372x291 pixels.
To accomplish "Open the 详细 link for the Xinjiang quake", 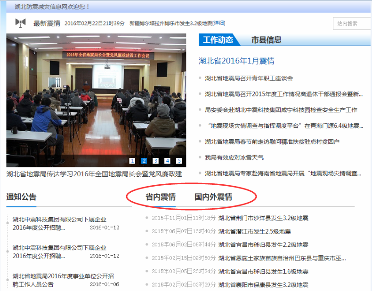I will pyautogui.click(x=219, y=23).
